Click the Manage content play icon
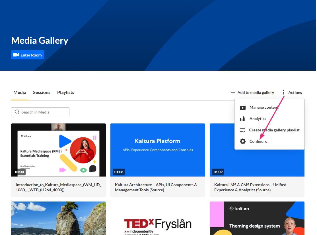 243,107
